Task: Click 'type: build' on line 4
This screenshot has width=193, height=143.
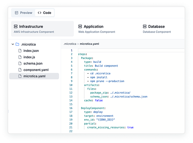Action: click(93, 62)
